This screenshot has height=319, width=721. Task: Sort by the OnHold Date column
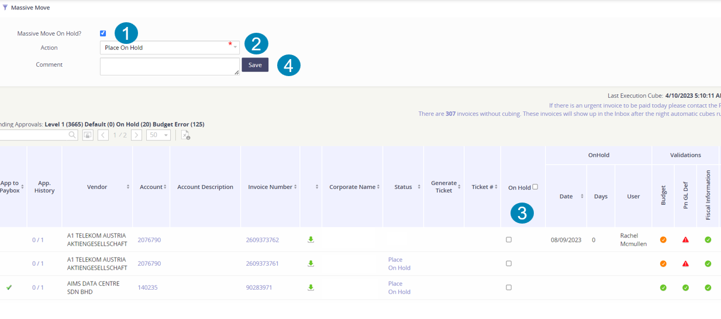point(582,197)
